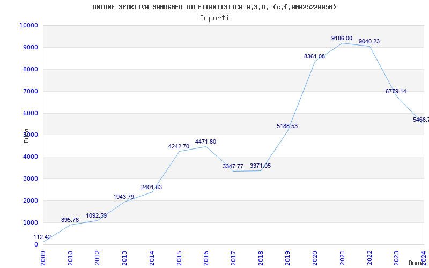
Task: Click the y-axis value 8000
Action: (x=30, y=69)
